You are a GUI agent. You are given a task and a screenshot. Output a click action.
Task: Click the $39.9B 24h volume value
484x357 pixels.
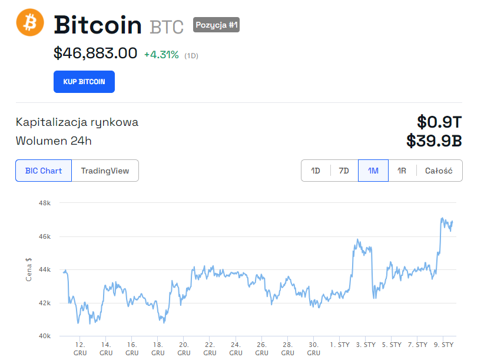click(434, 141)
